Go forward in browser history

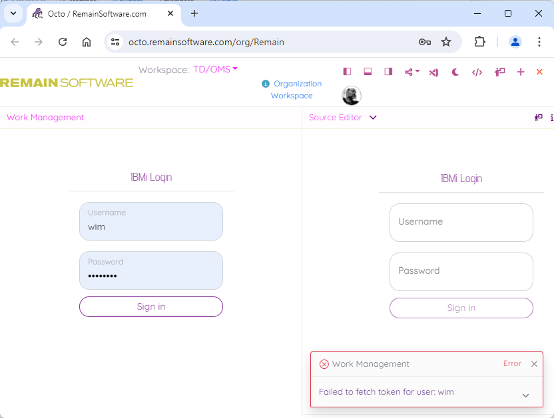pyautogui.click(x=38, y=42)
